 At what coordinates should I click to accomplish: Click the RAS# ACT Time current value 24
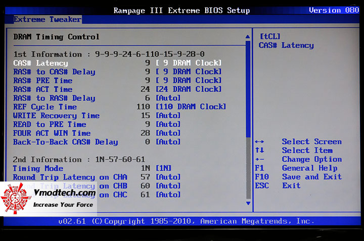145,89
